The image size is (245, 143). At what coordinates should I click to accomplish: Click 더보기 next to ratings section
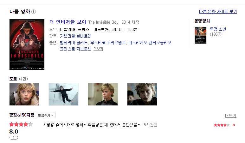[x=230, y=116]
